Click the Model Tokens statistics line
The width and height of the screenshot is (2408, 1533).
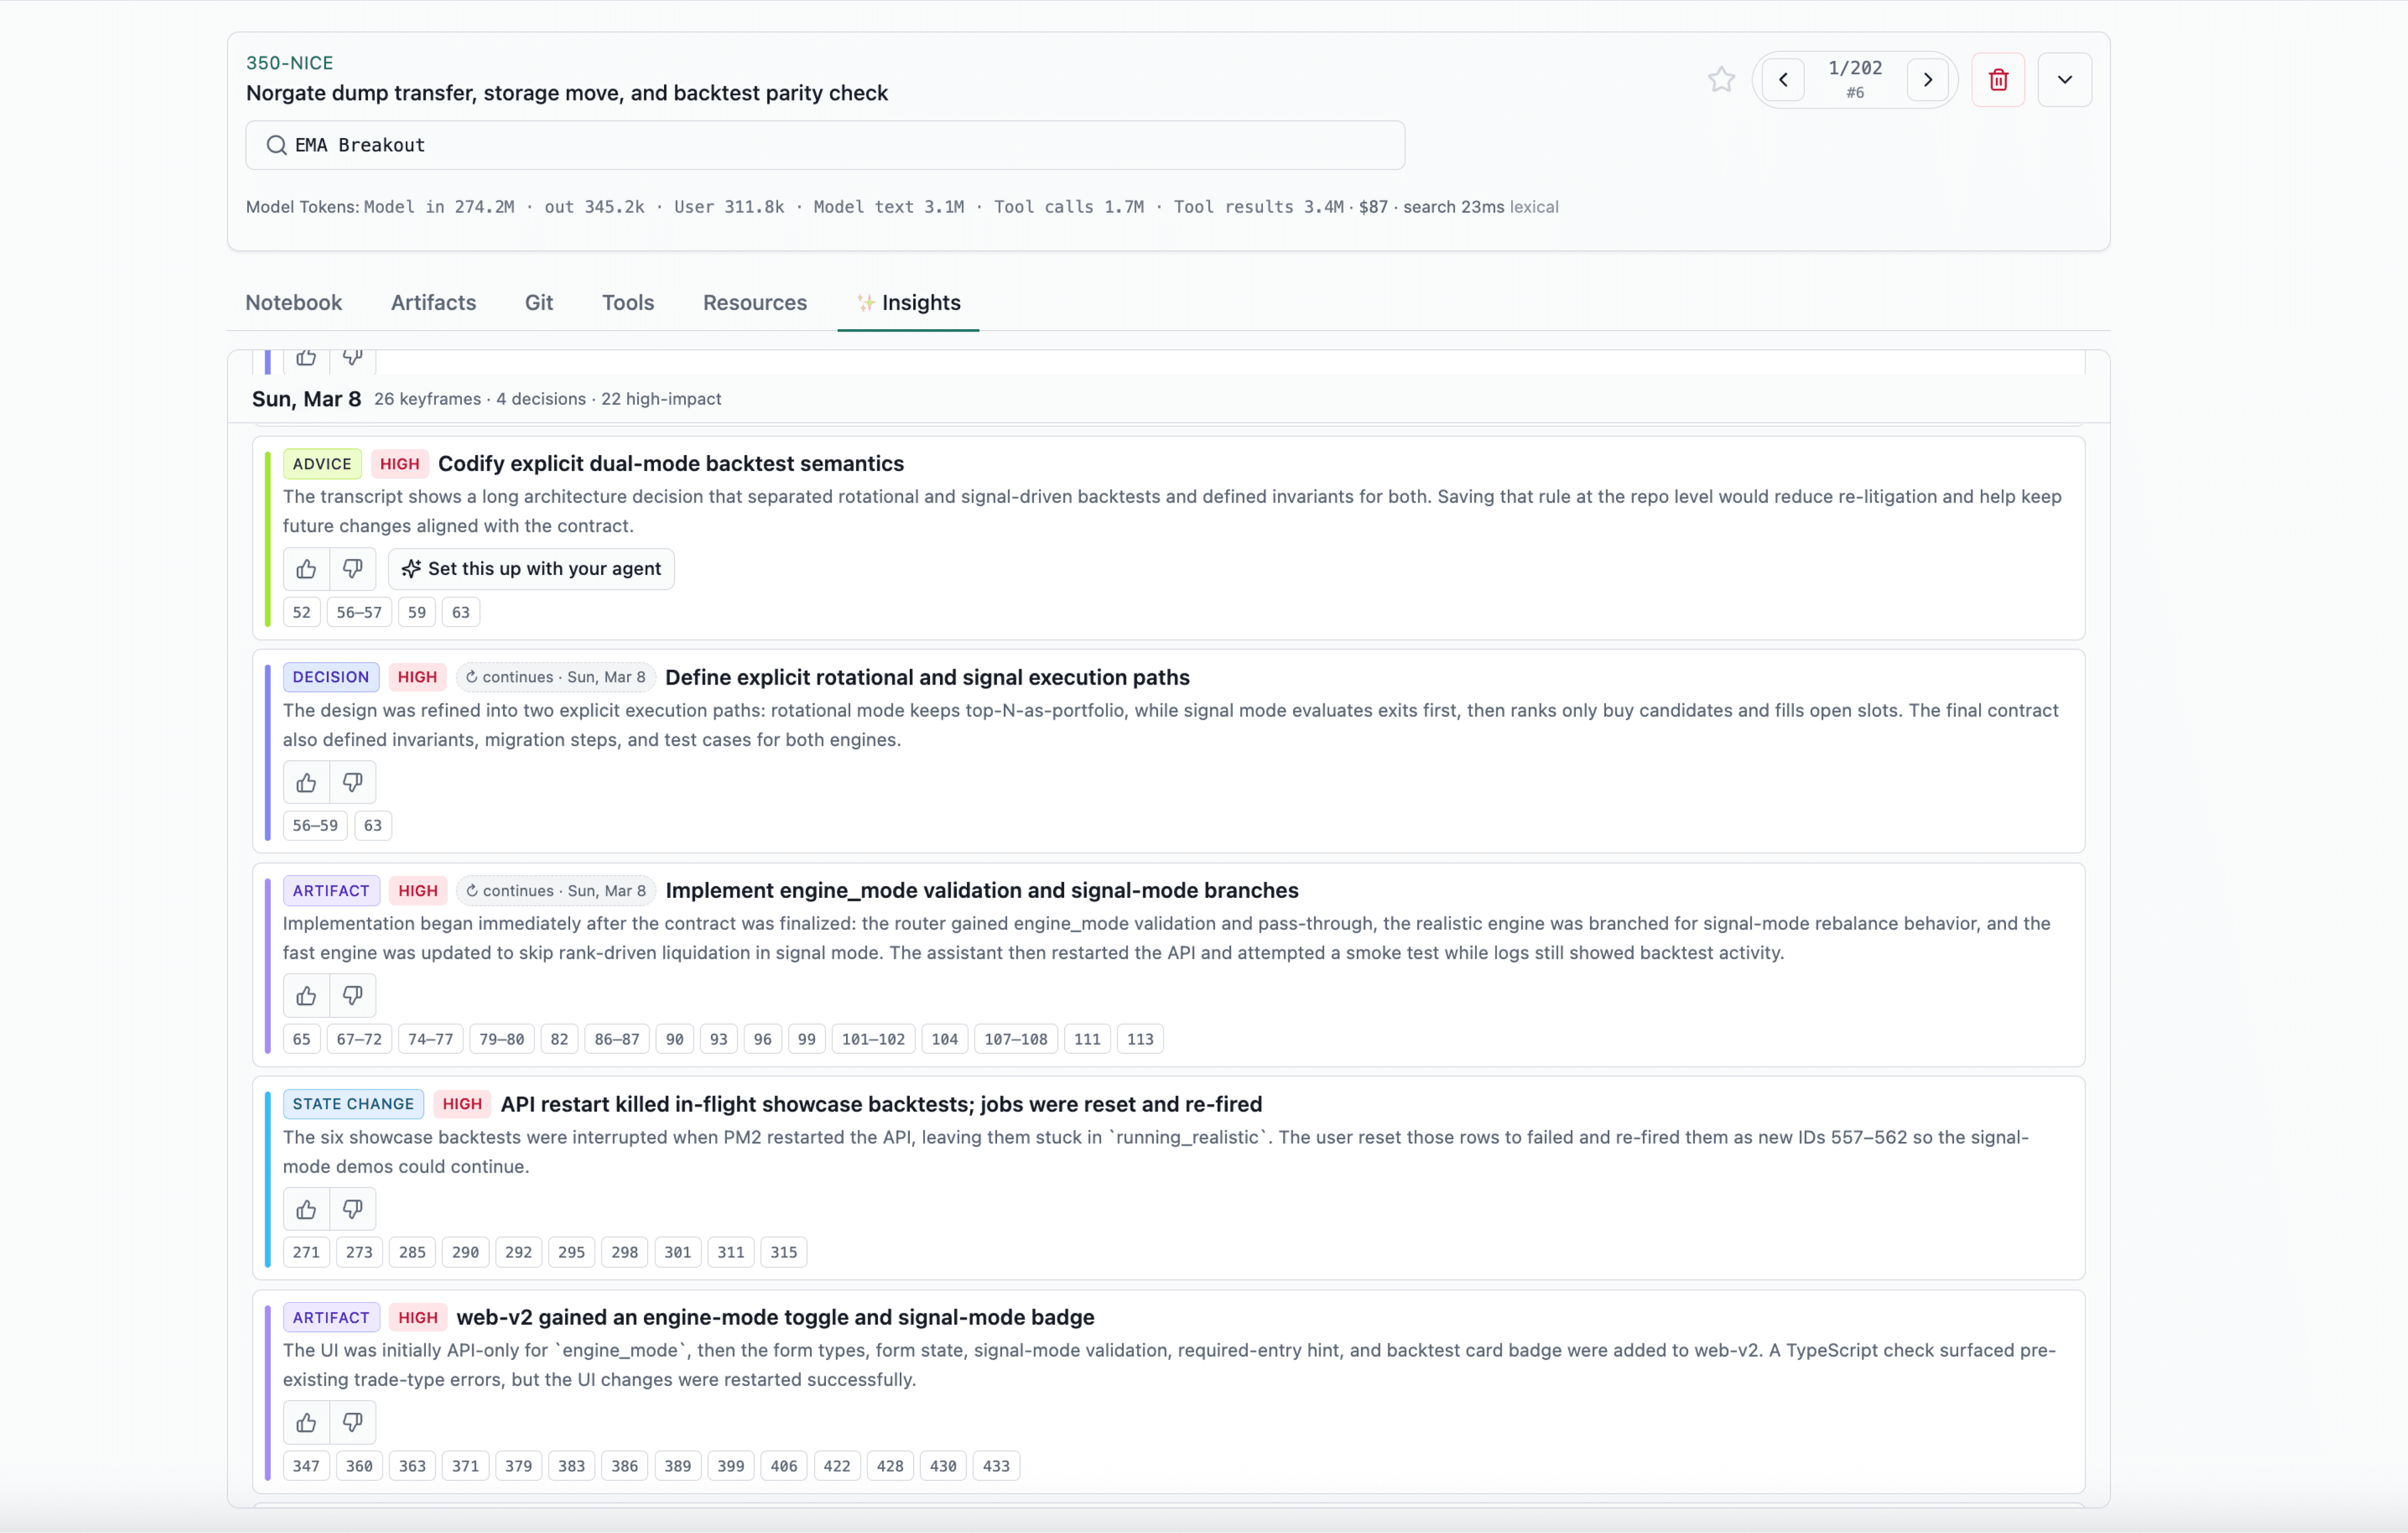click(x=902, y=207)
